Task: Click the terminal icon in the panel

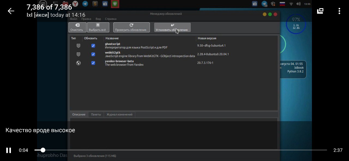Action: (x=55, y=4)
